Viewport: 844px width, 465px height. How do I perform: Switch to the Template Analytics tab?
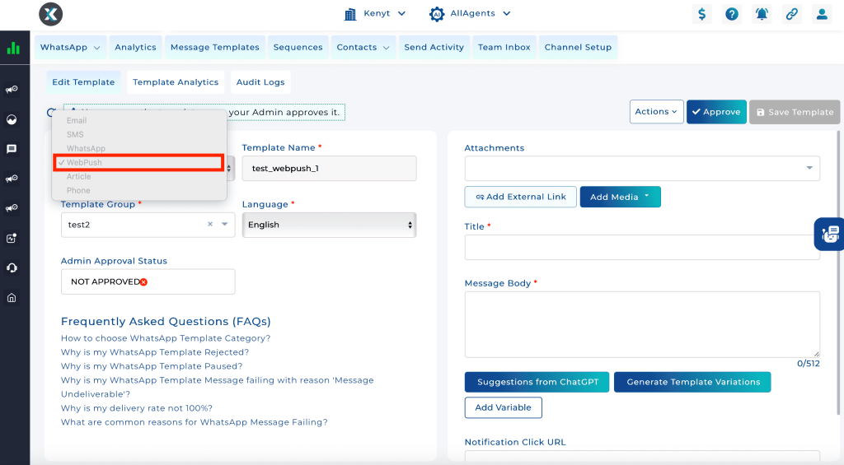pos(176,82)
